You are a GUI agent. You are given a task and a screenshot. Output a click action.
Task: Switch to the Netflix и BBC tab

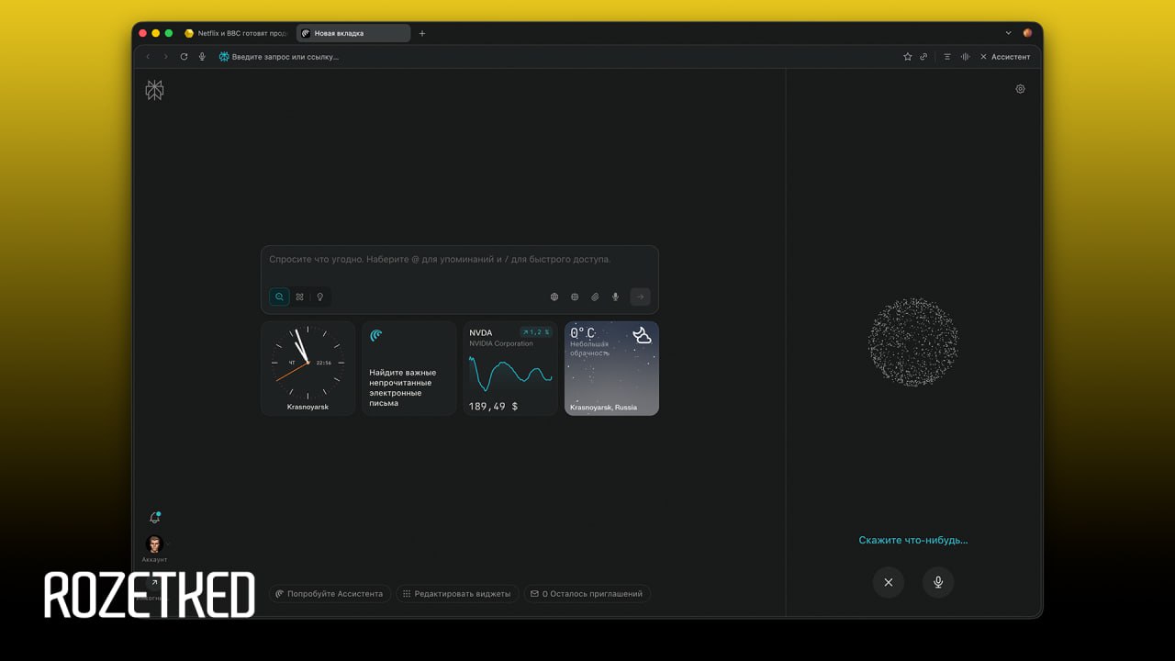[237, 33]
